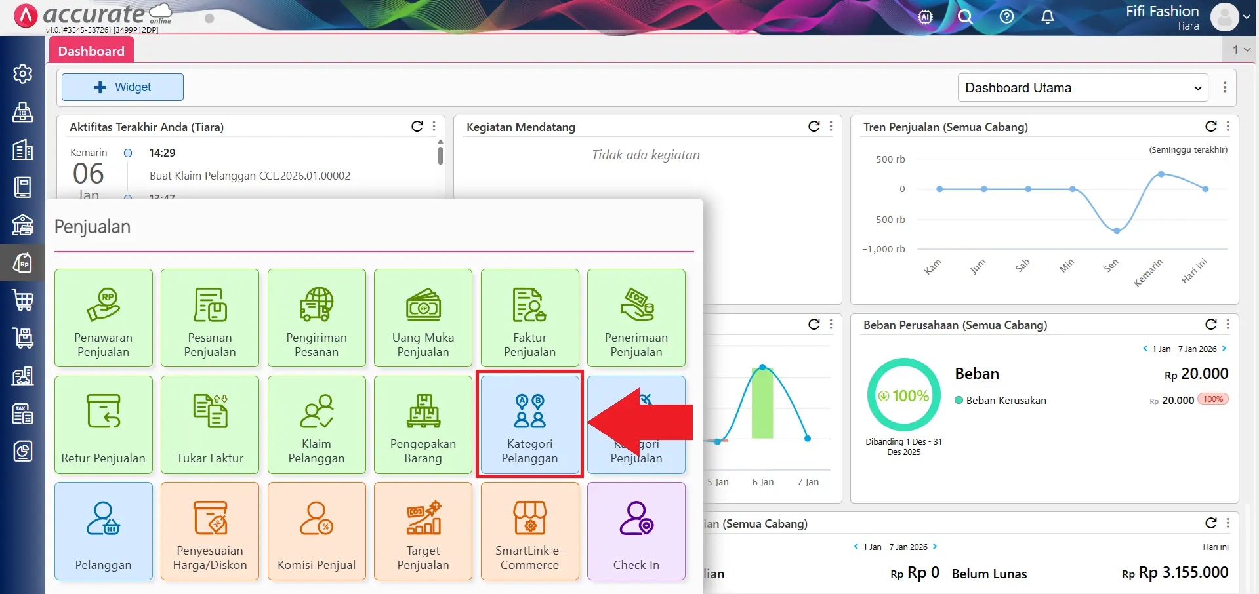The width and height of the screenshot is (1259, 594).
Task: Open Check In tile
Action: [x=636, y=531]
